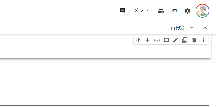Open the Google account avatar menu
Screen dimensions: 216x107
(202, 10)
